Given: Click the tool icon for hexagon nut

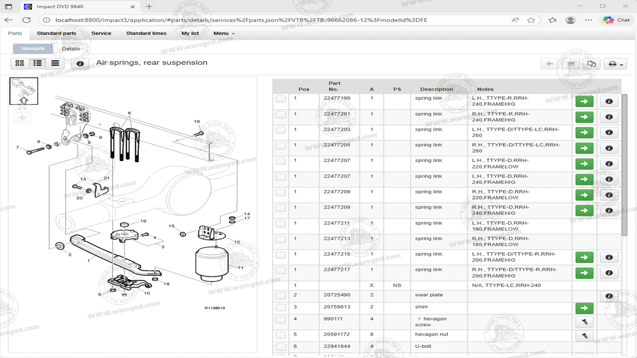Looking at the screenshot, I should pyautogui.click(x=584, y=336).
